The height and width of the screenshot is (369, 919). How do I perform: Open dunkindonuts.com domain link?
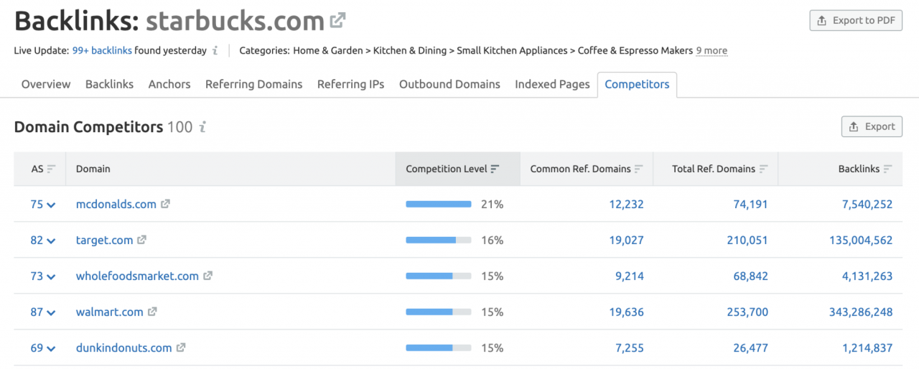click(124, 347)
